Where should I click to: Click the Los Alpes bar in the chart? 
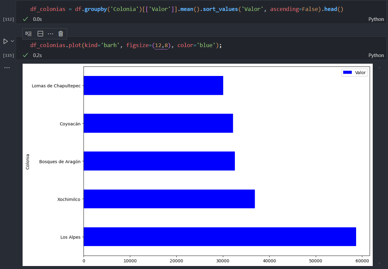point(220,236)
